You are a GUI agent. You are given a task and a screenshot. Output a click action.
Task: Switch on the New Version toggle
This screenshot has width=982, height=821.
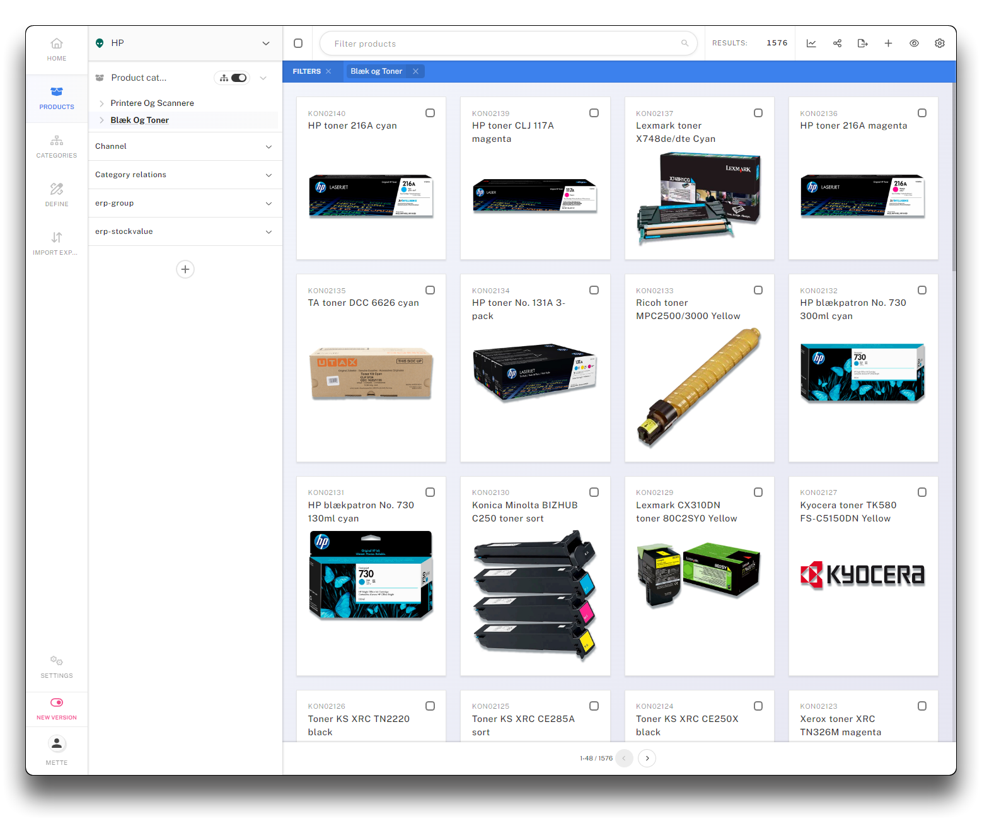(57, 702)
